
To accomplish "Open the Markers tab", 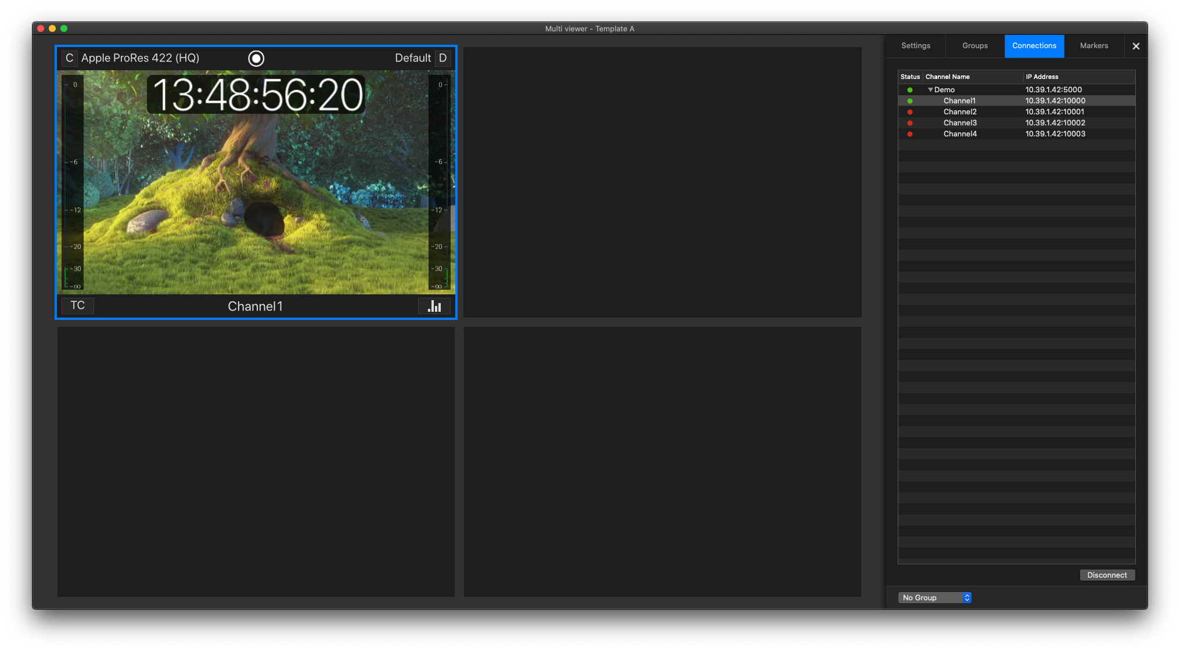I will tap(1094, 46).
